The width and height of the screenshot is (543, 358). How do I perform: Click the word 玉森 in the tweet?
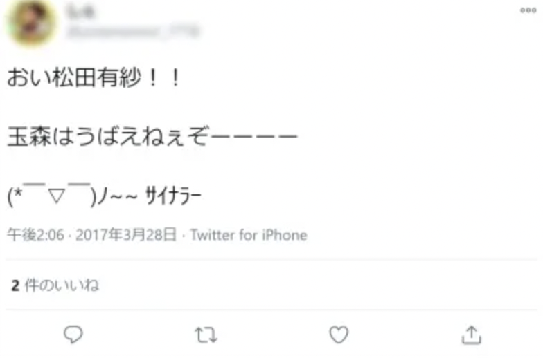[x=30, y=136]
